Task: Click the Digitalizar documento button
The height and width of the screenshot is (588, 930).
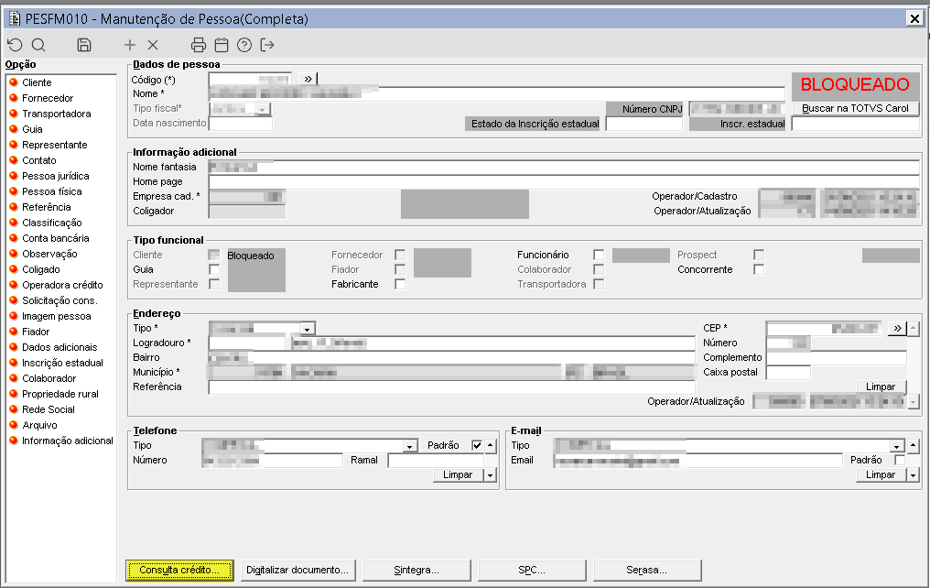Action: tap(297, 571)
